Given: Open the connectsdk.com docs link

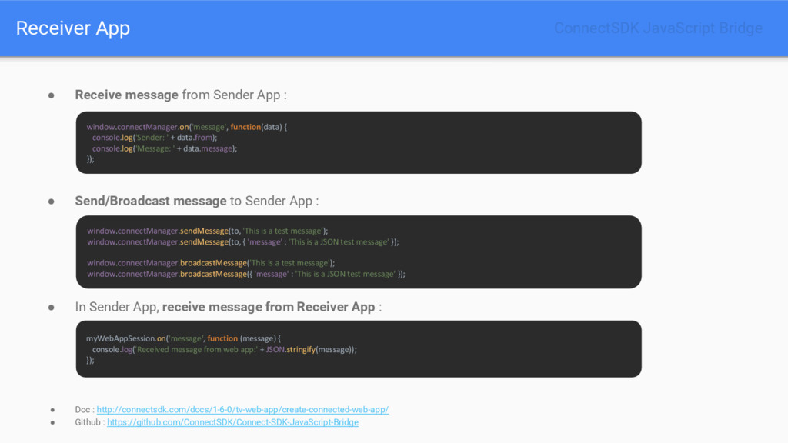Looking at the screenshot, I should pyautogui.click(x=242, y=410).
